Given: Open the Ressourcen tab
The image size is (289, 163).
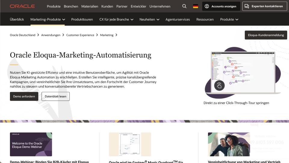Looking at the screenshot, I should tap(205, 19).
